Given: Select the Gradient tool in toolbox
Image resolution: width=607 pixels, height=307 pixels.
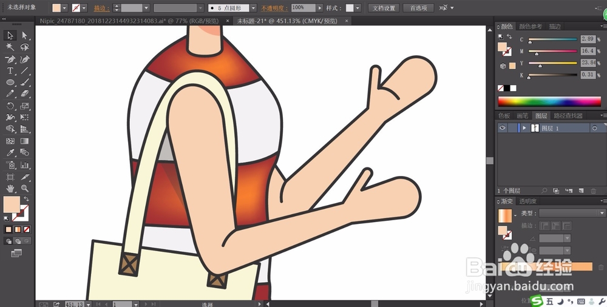Looking at the screenshot, I should [x=25, y=141].
